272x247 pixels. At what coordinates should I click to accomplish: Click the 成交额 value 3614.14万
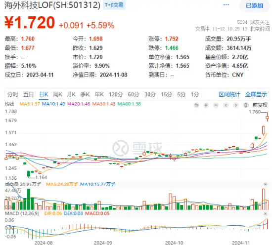[239, 48]
